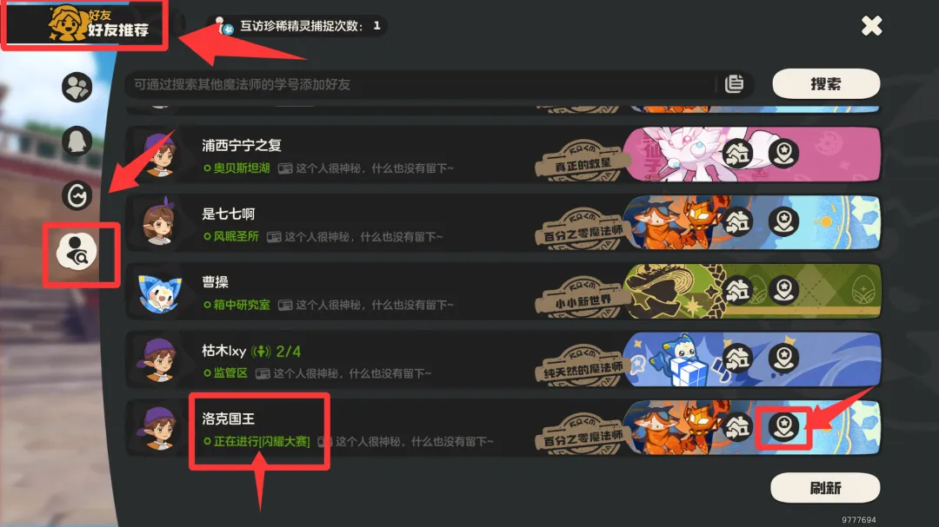Close the friends panel with X
The image size is (939, 527).
click(x=871, y=26)
